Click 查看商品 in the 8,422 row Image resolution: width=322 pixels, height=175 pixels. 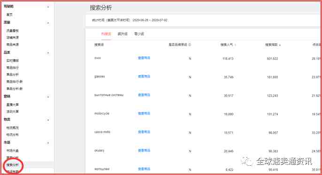coord(144,169)
